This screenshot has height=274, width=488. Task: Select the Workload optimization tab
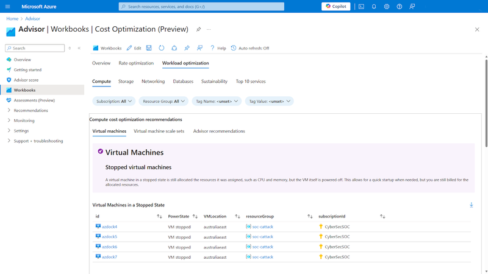pyautogui.click(x=185, y=63)
